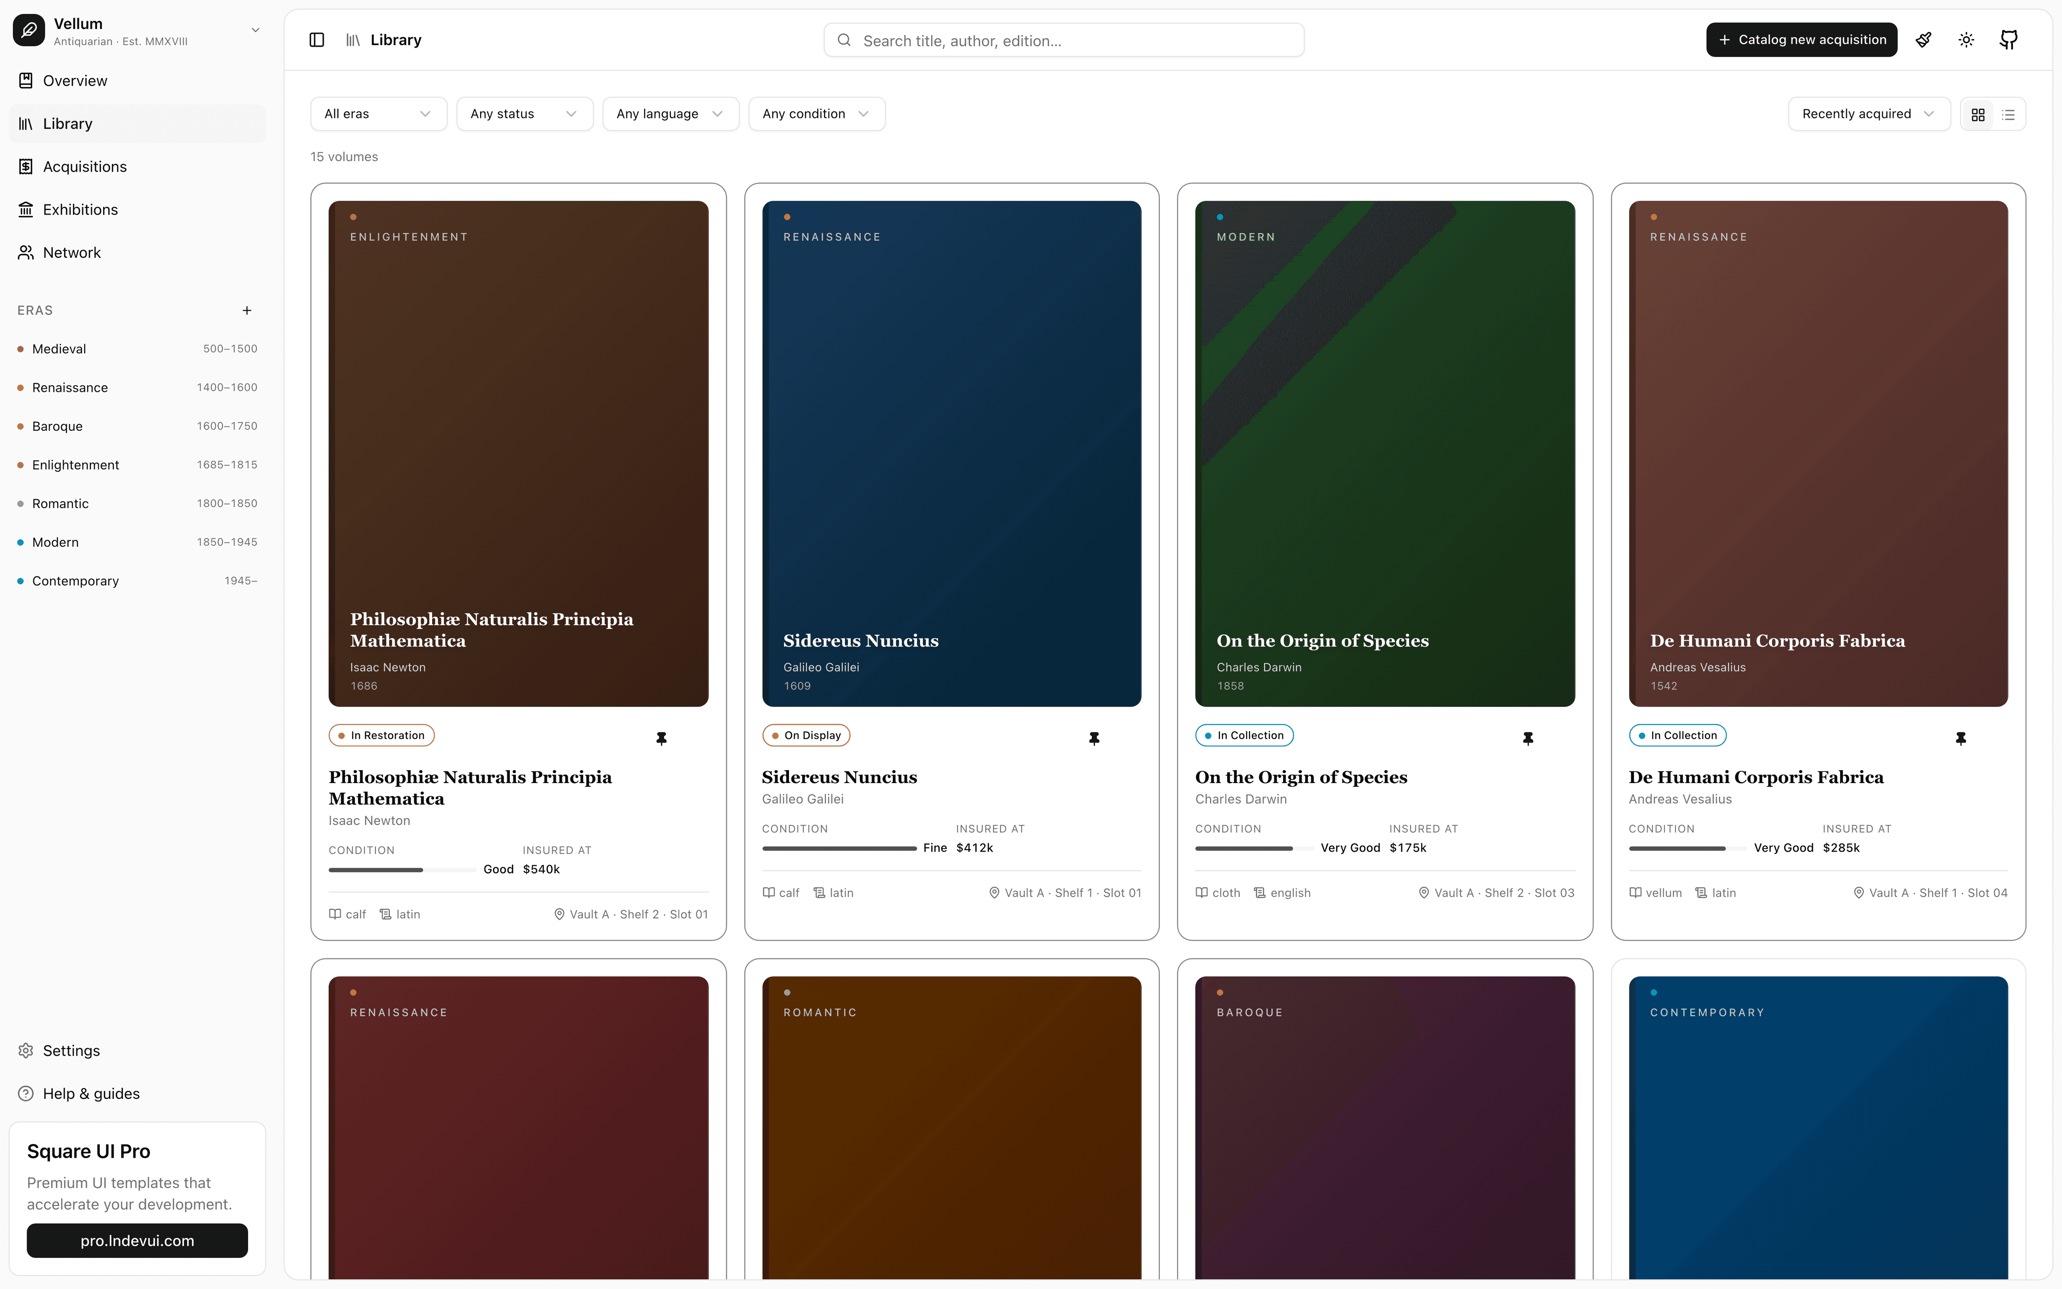Open Network in sidebar
The width and height of the screenshot is (2062, 1289).
pyautogui.click(x=137, y=252)
